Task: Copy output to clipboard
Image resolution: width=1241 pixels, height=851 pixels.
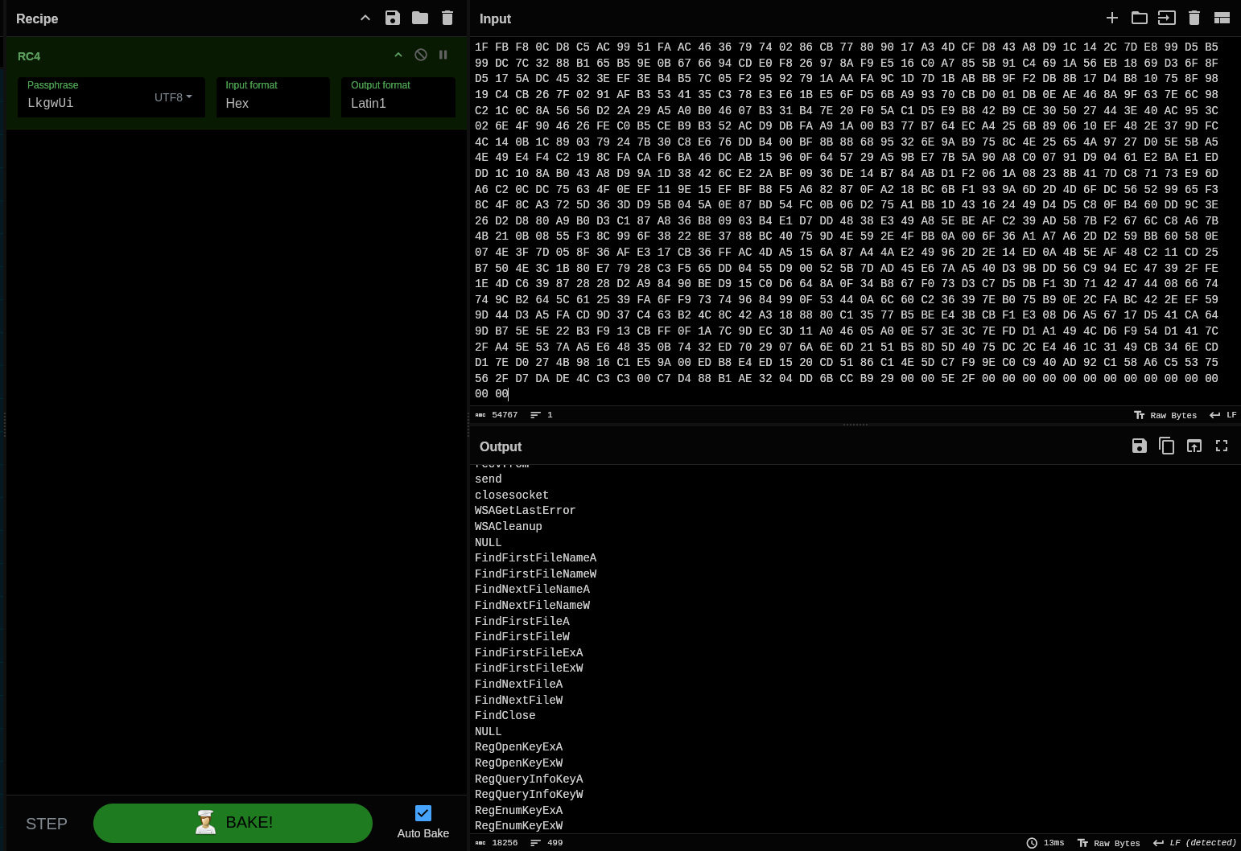Action: (1167, 446)
